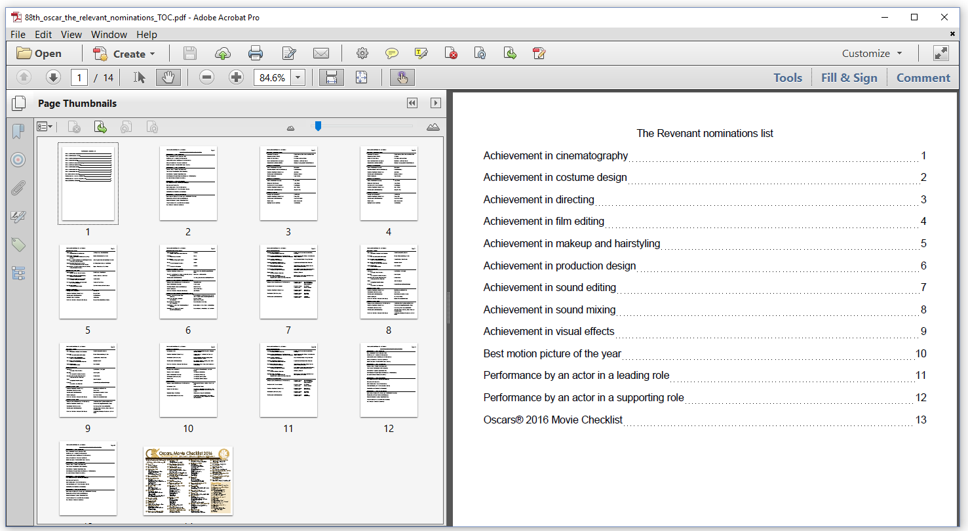Open the Bookmarks panel icon
This screenshot has width=968, height=531.
point(18,132)
